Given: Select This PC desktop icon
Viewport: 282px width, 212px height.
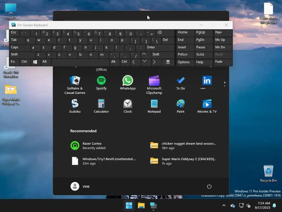Looking at the screenshot, I should click(x=11, y=11).
